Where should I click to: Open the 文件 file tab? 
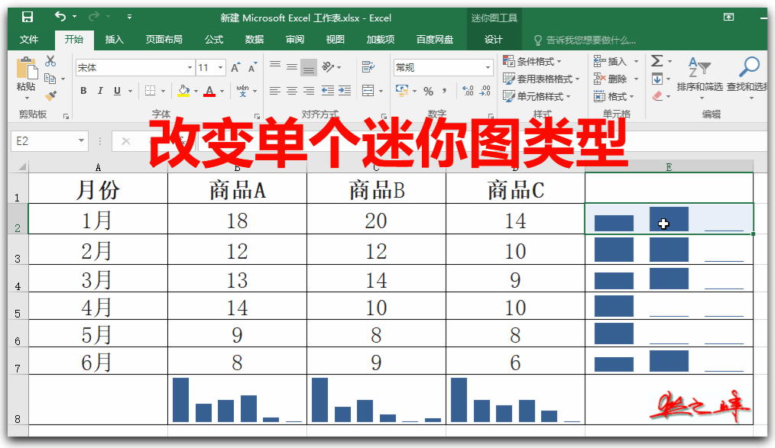tap(29, 40)
